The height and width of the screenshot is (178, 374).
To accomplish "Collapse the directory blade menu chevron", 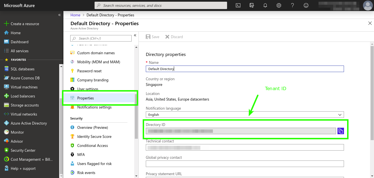I will [135, 35].
